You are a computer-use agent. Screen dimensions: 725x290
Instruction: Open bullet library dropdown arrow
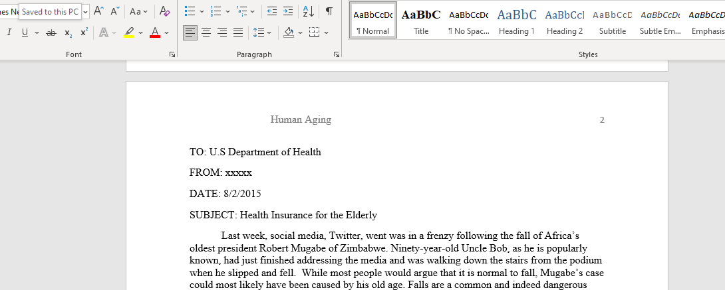202,11
